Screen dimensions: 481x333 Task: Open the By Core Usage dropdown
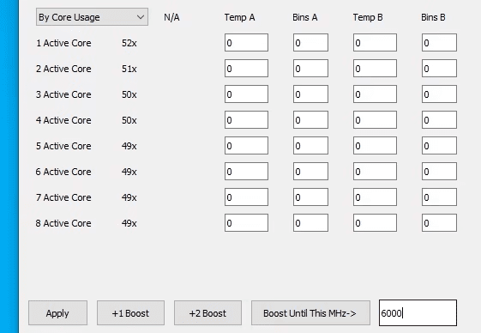[x=92, y=17]
